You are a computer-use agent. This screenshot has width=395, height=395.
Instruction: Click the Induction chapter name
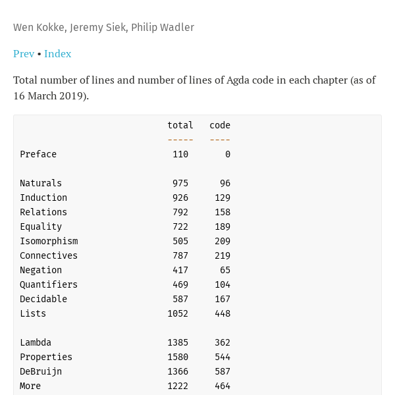(43, 197)
